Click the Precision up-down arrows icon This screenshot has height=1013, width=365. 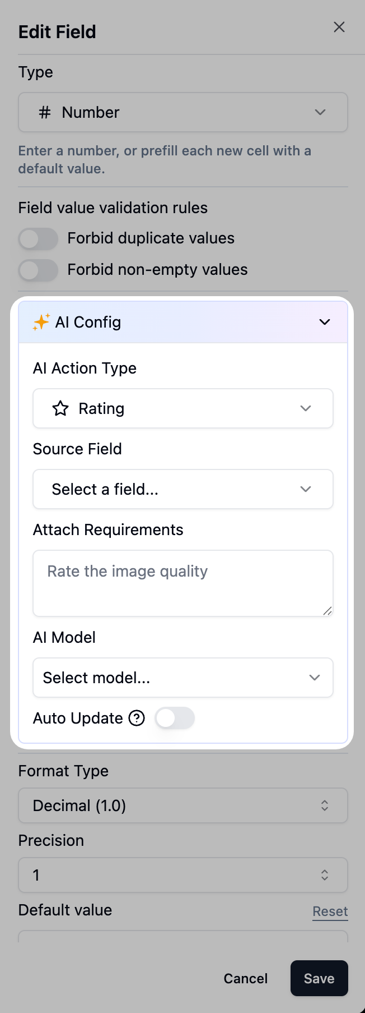pyautogui.click(x=325, y=875)
